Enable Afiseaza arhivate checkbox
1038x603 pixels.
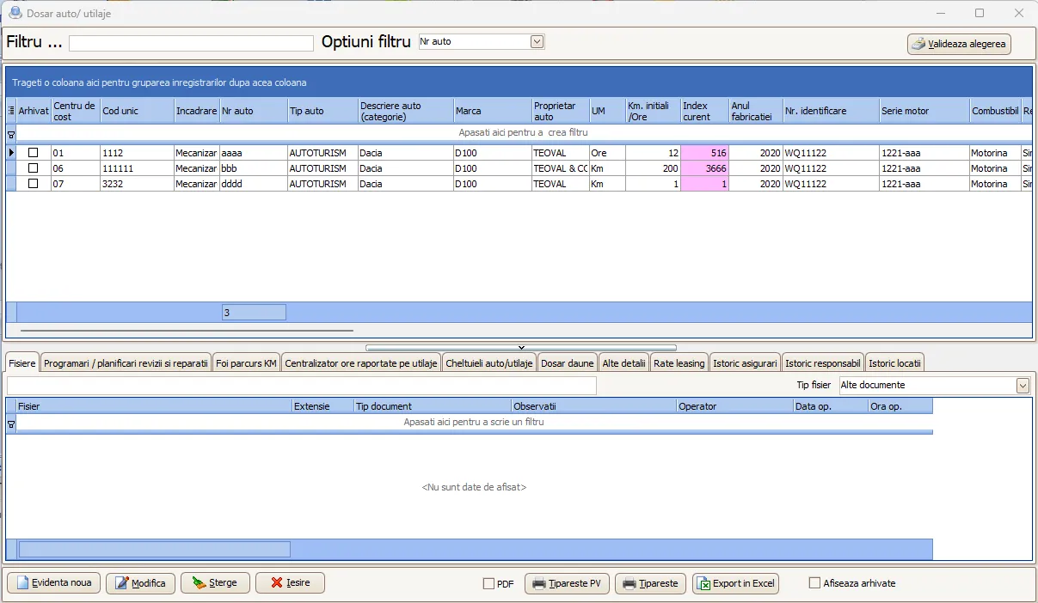814,583
